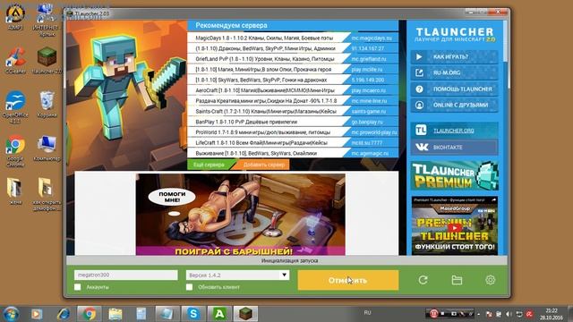
Task: Click the play.mcaero.ru address
Action: tap(368, 90)
